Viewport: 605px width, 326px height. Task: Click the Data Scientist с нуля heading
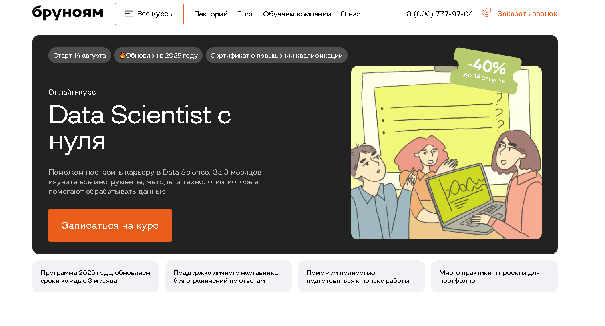140,128
